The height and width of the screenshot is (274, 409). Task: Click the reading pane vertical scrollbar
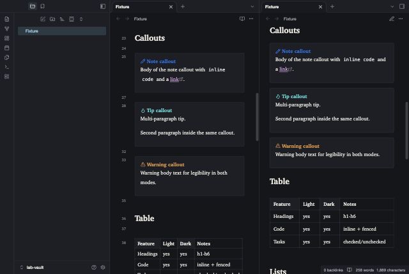pos(406,131)
